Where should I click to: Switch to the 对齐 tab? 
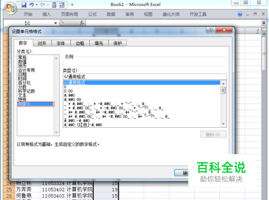point(42,43)
